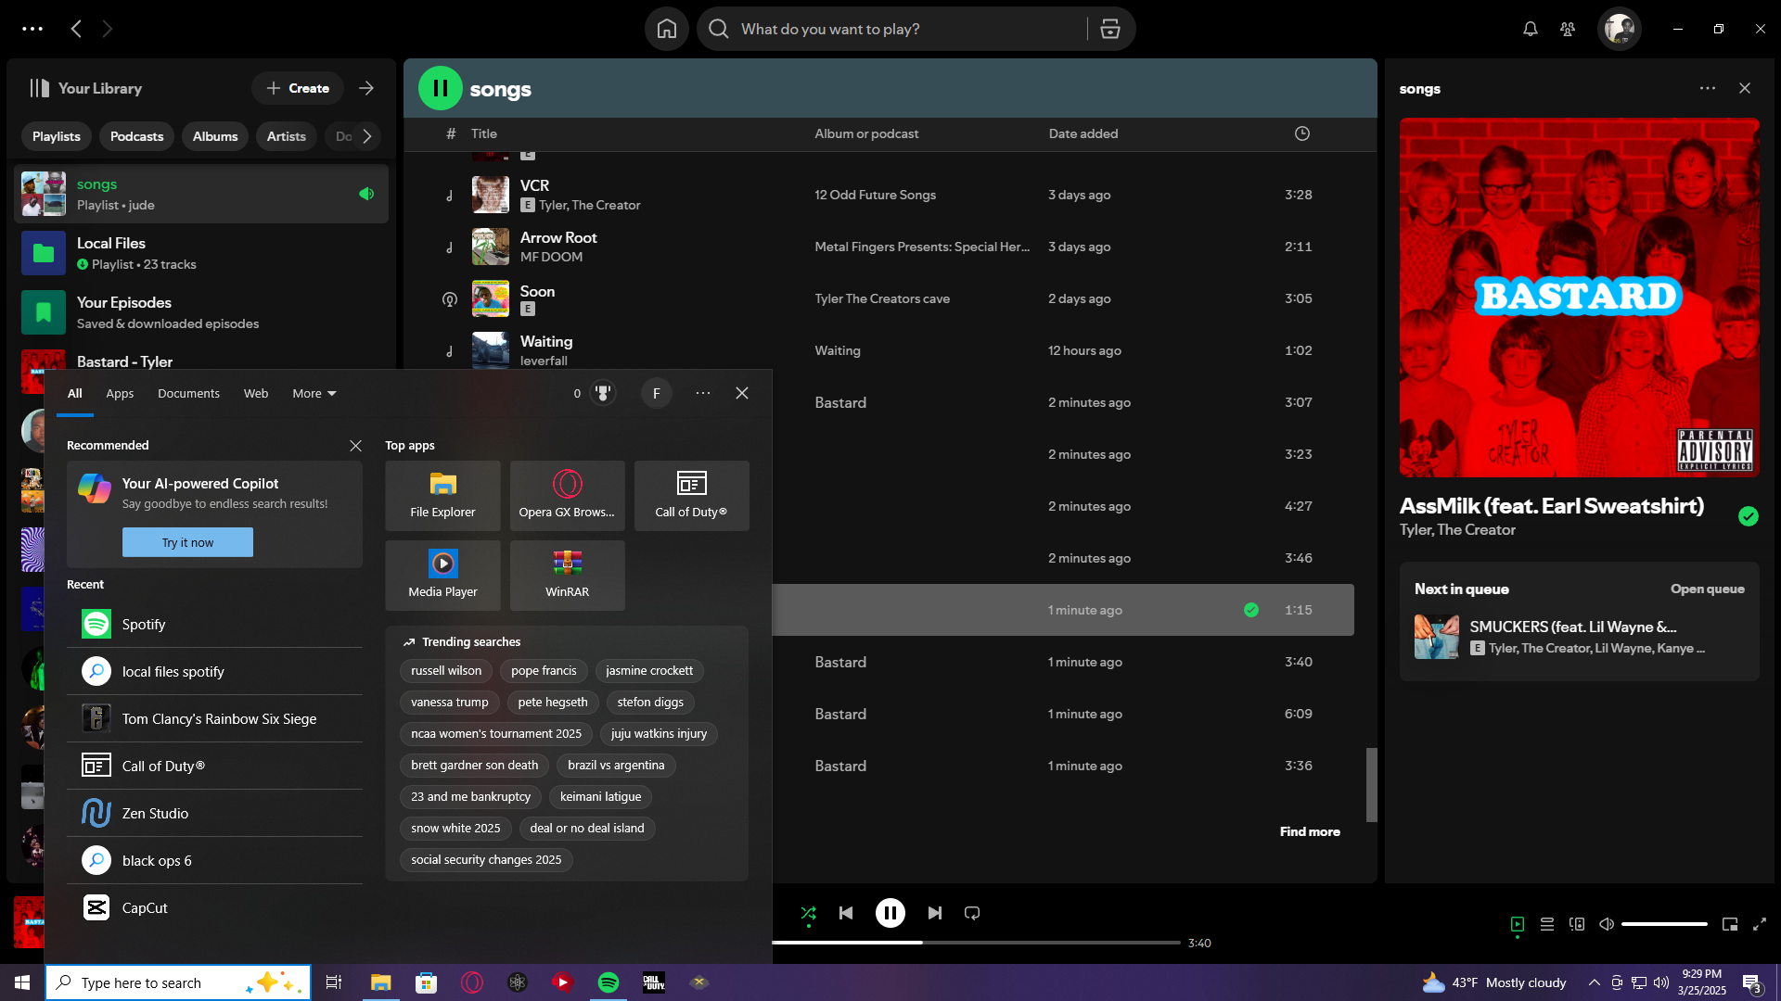Toggle the Now Playing view icon
This screenshot has height=1001, width=1781.
[1518, 924]
